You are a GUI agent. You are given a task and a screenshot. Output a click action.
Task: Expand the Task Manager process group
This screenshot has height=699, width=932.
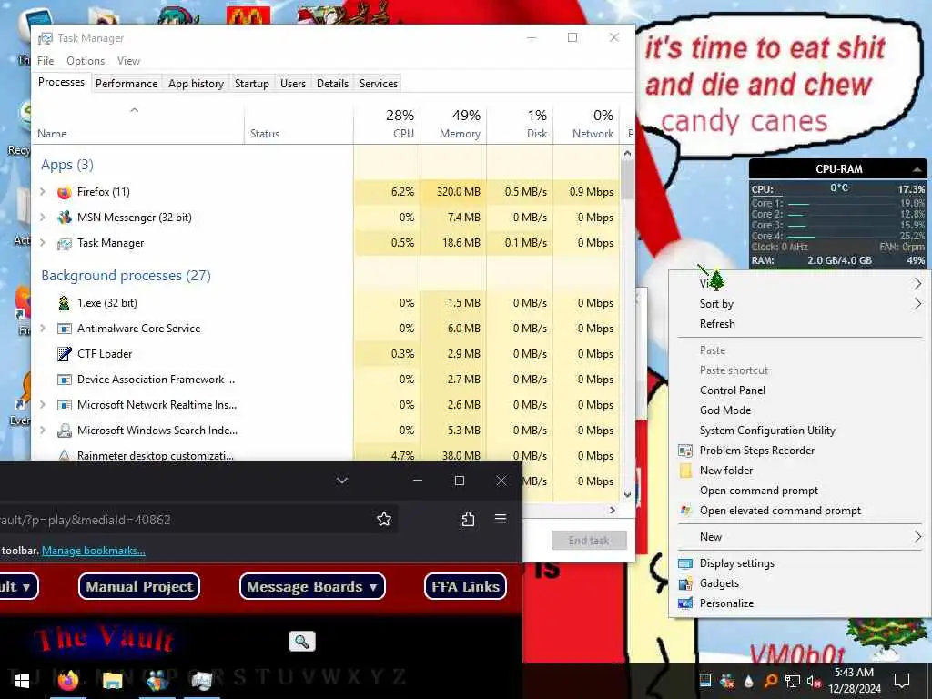tap(43, 243)
